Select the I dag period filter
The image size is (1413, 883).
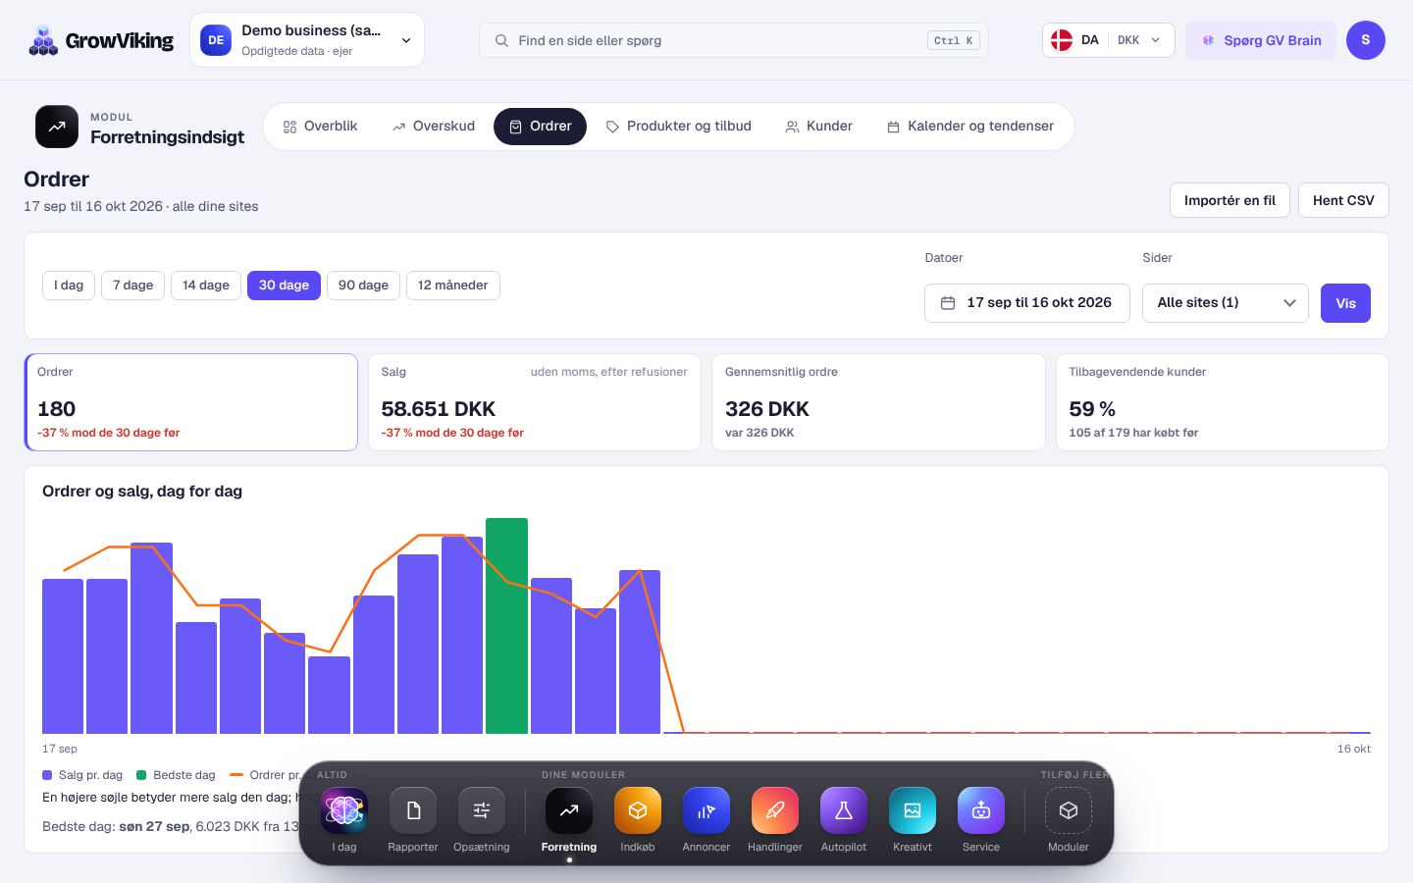coord(69,286)
